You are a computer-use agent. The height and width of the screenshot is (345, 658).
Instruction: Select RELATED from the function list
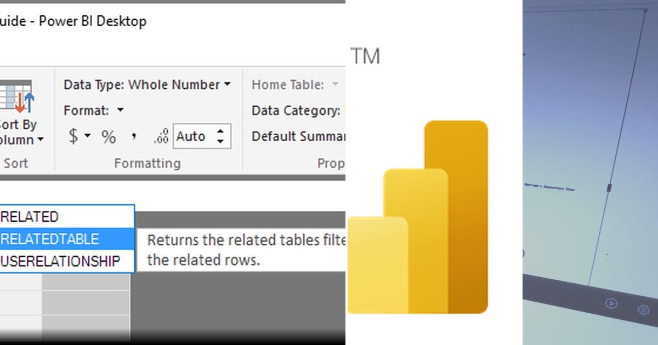click(30, 216)
